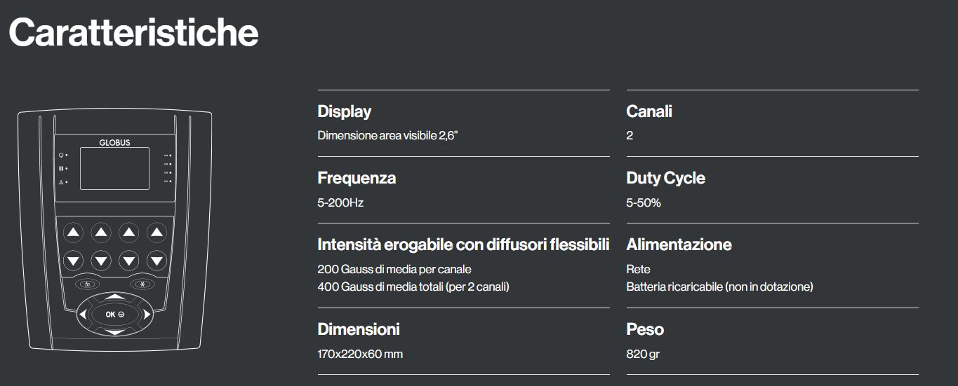Viewport: 958px width, 386px height.
Task: Click the right navigation arrow beside OK
Action: coord(147,315)
